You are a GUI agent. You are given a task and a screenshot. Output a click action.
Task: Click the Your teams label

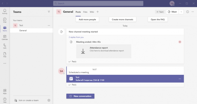18,20
